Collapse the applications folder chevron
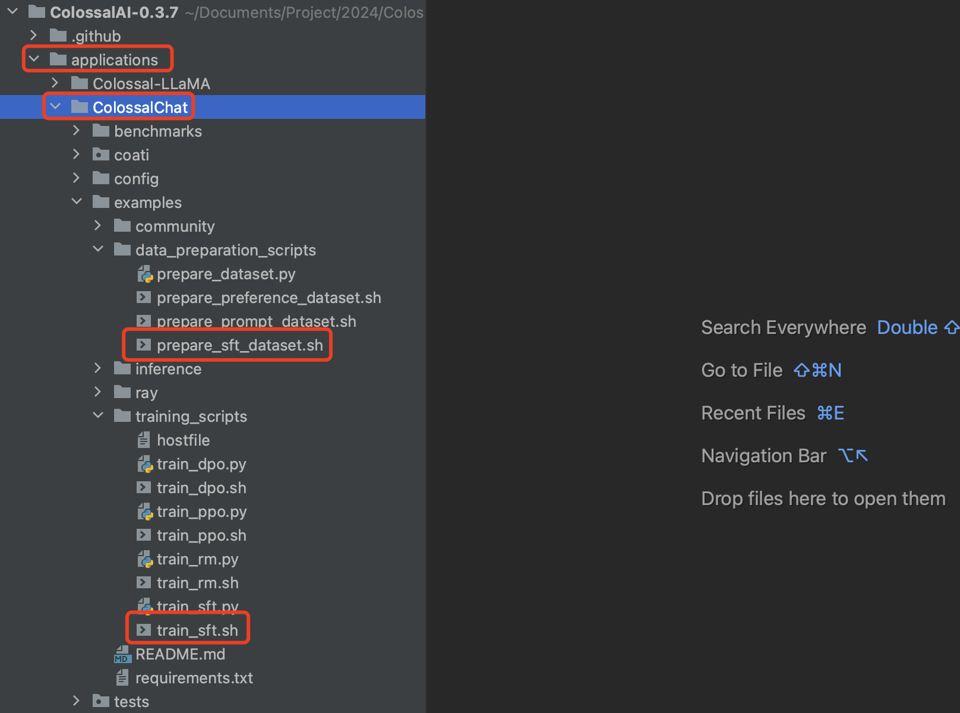Image resolution: width=960 pixels, height=713 pixels. coord(34,59)
